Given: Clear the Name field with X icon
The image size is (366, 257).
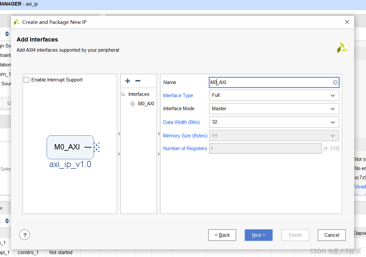Looking at the screenshot, I should [335, 82].
